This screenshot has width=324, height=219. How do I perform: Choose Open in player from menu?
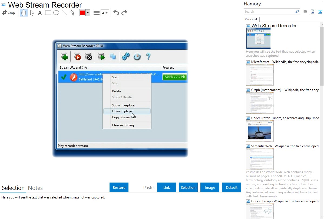coord(127,111)
